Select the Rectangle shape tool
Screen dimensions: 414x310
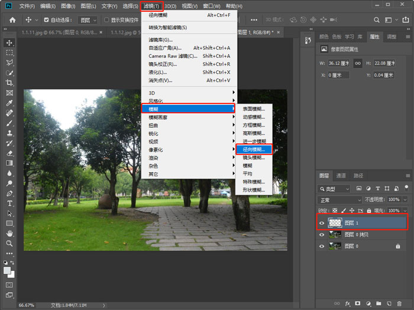tap(9, 224)
